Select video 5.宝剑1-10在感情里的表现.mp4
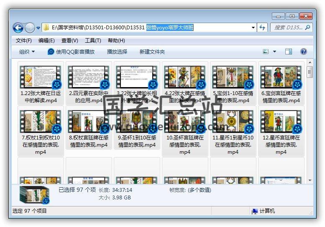The height and width of the screenshot is (227, 325). pos(233,83)
